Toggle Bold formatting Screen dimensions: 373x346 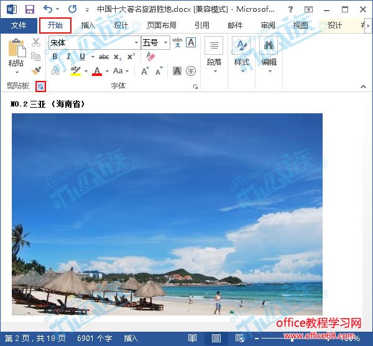point(55,57)
